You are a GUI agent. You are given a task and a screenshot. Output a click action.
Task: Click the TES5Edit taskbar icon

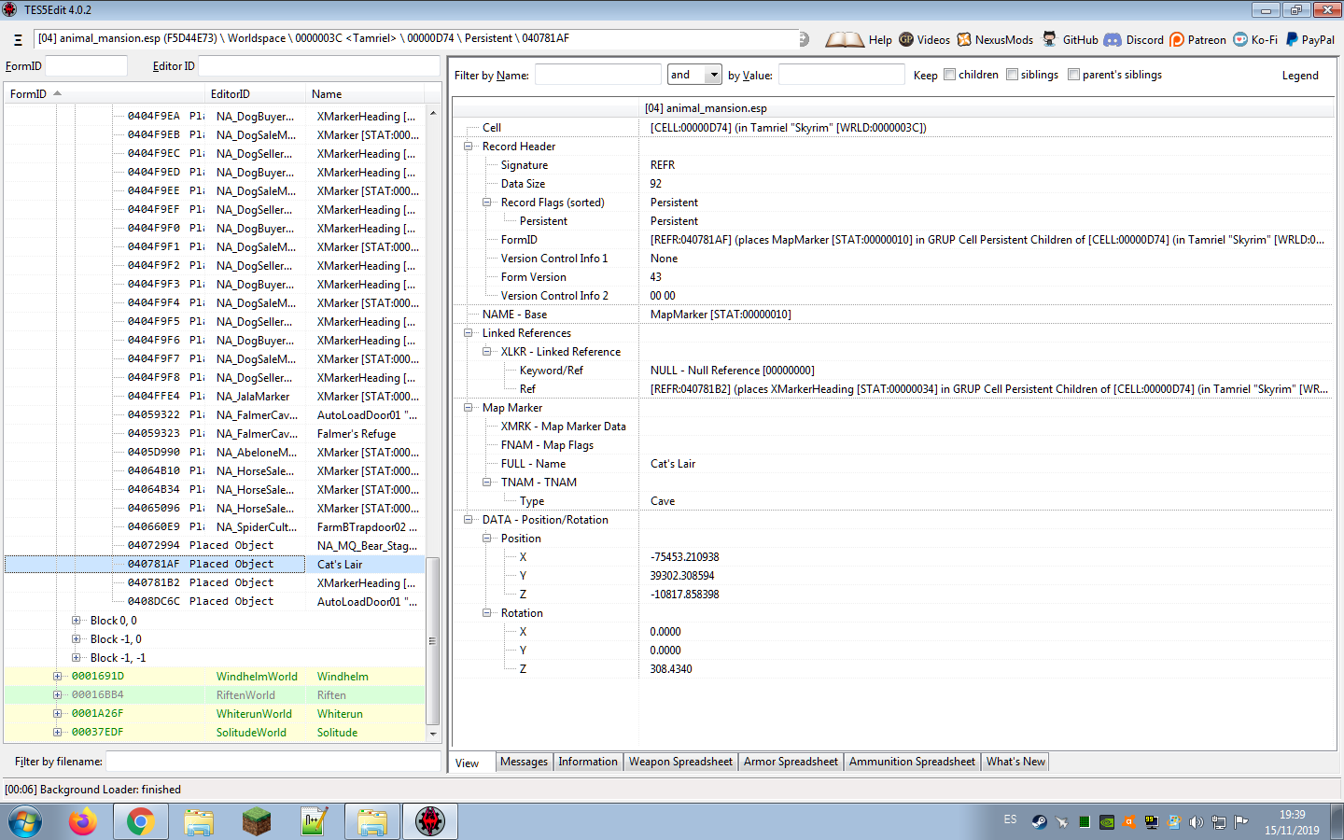point(430,822)
